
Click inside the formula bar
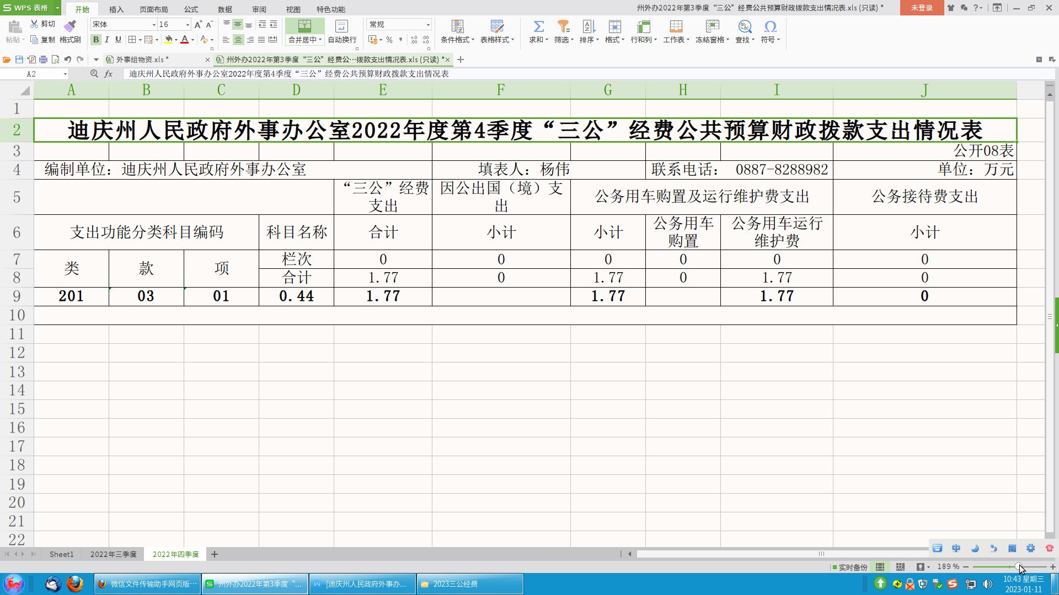(331, 73)
